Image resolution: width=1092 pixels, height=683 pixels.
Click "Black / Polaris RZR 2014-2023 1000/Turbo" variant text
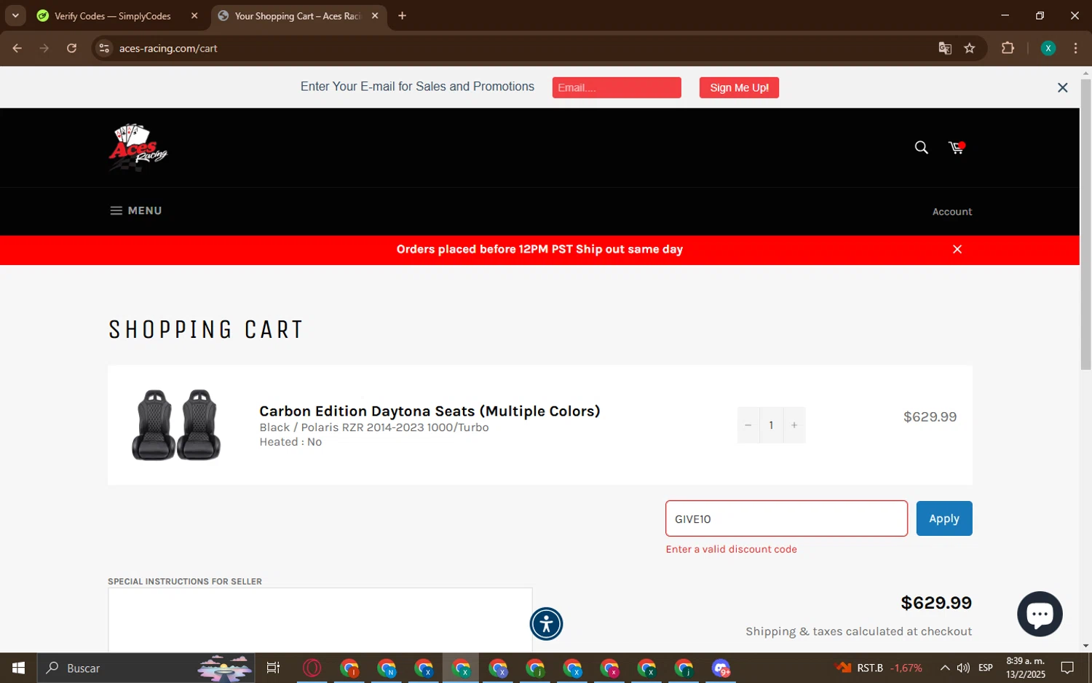click(374, 427)
